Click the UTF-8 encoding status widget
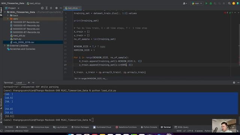The image size is (240, 135). (x=190, y=131)
